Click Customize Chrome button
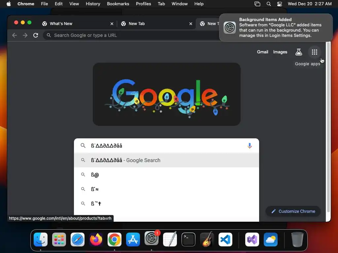338x253 pixels. tap(293, 211)
